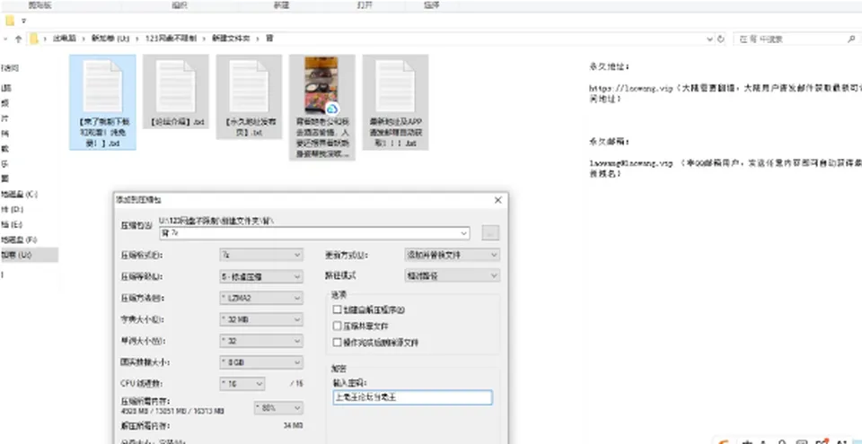Viewport: 862px width, 444px height.
Task: Select the highlighted (U:) volume in the sidebar
Action: pos(29,255)
